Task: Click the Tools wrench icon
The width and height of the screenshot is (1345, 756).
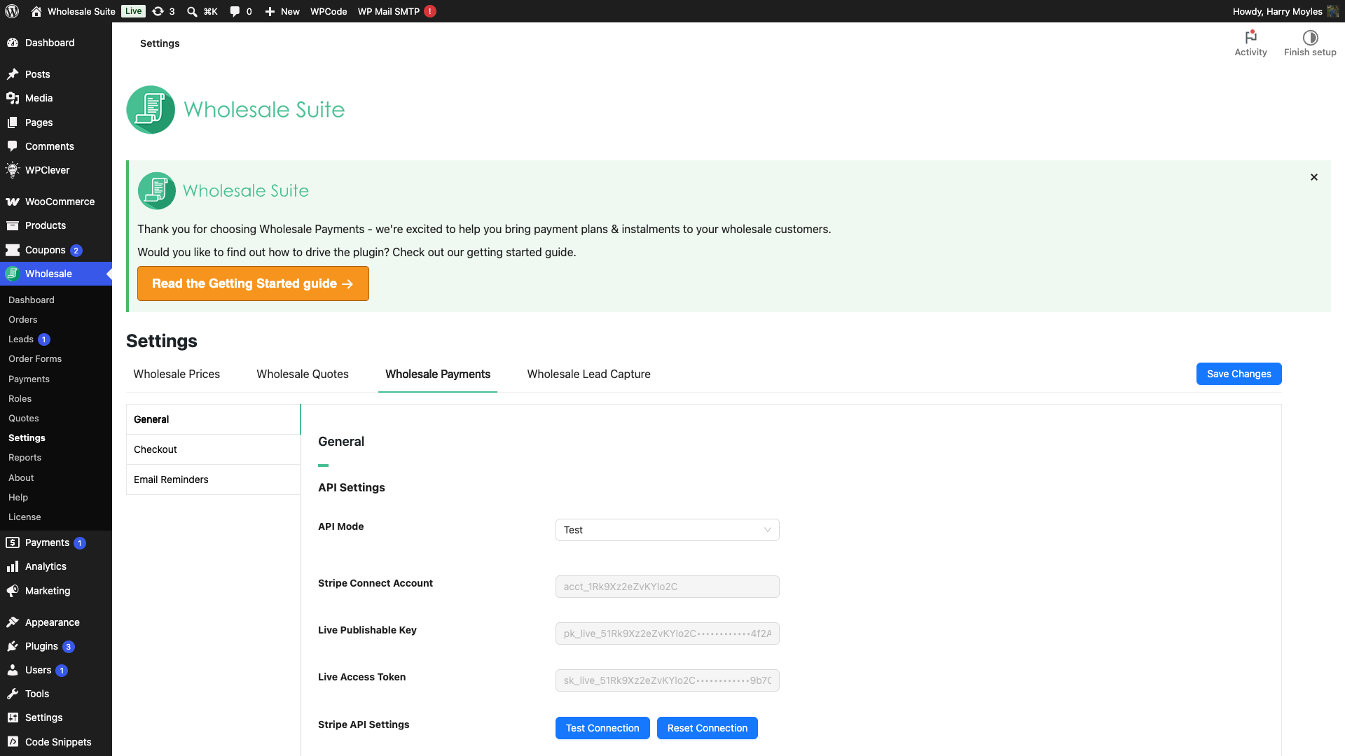Action: point(13,694)
